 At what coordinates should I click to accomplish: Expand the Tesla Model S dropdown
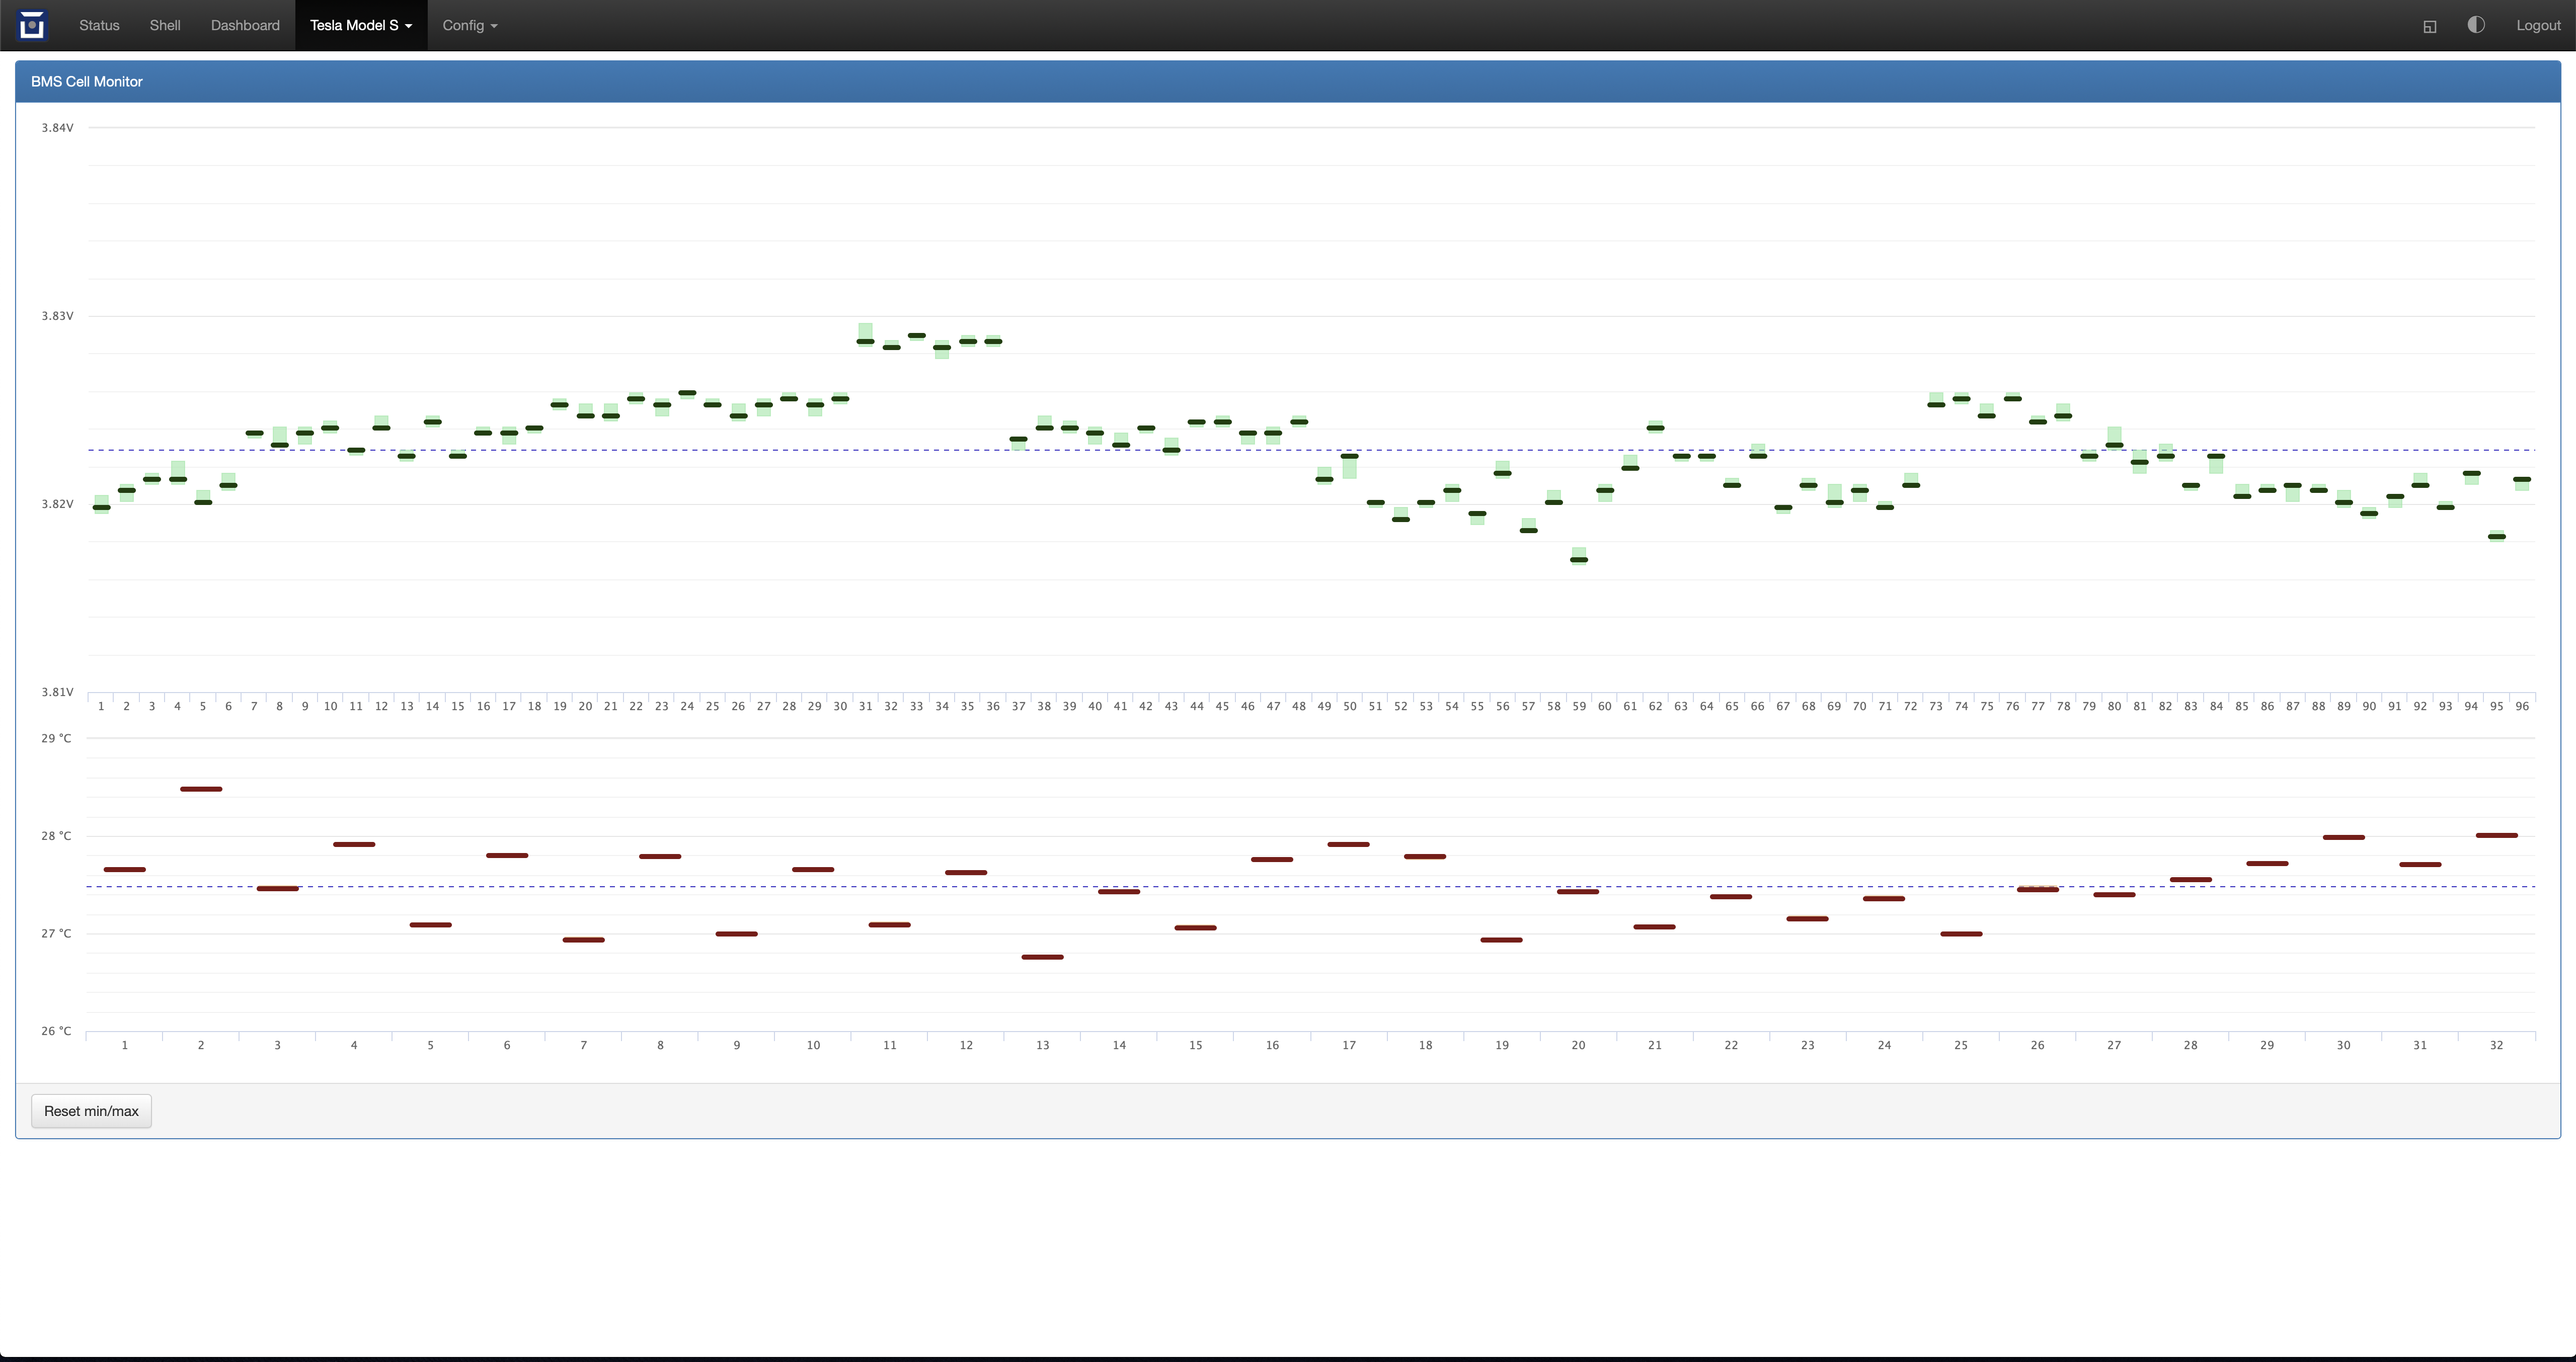pyautogui.click(x=361, y=25)
